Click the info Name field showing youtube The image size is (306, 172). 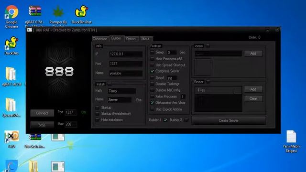click(126, 73)
